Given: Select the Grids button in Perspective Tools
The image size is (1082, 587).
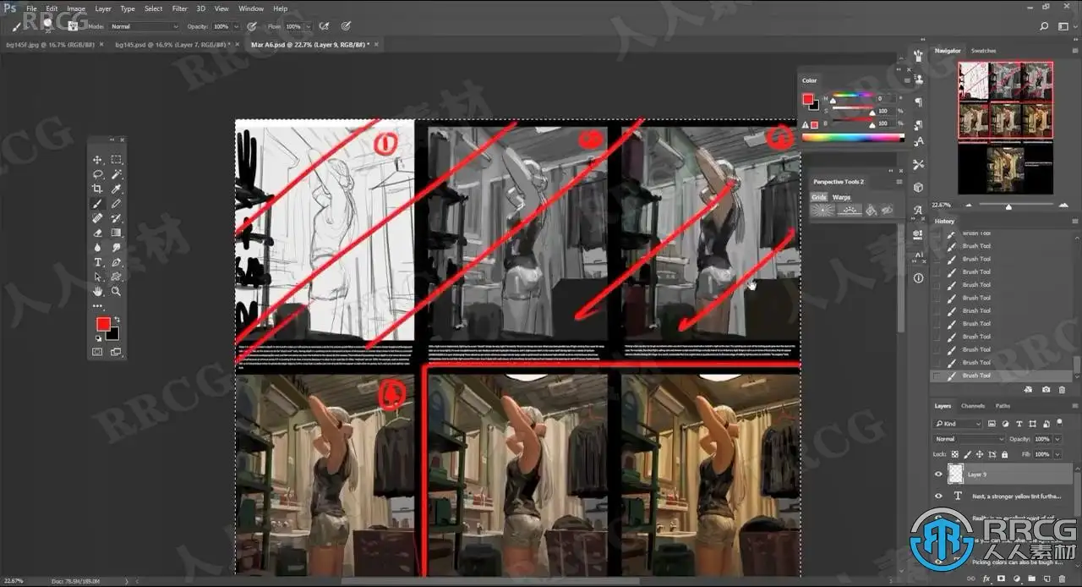Looking at the screenshot, I should [819, 197].
